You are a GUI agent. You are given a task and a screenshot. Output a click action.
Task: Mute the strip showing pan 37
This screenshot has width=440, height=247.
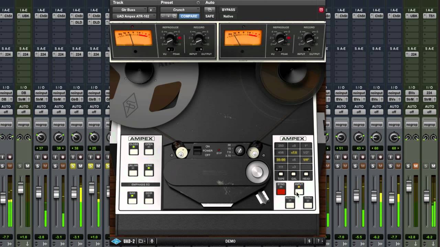[45, 166]
